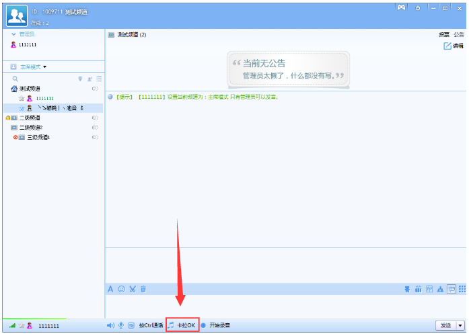This screenshot has width=469, height=336.
Task: Click in the message input area
Action: (283, 265)
